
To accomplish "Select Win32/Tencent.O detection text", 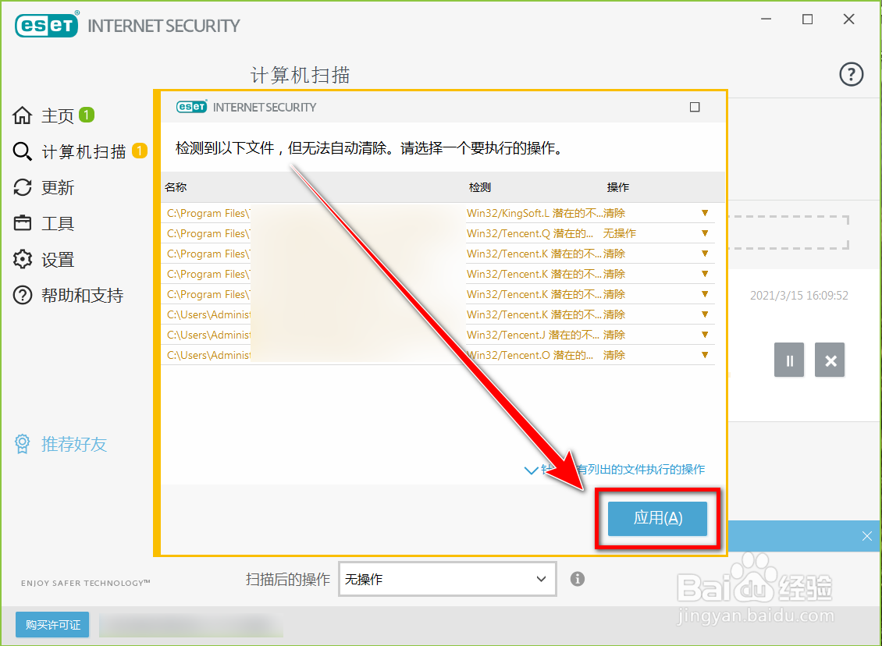I will (530, 355).
